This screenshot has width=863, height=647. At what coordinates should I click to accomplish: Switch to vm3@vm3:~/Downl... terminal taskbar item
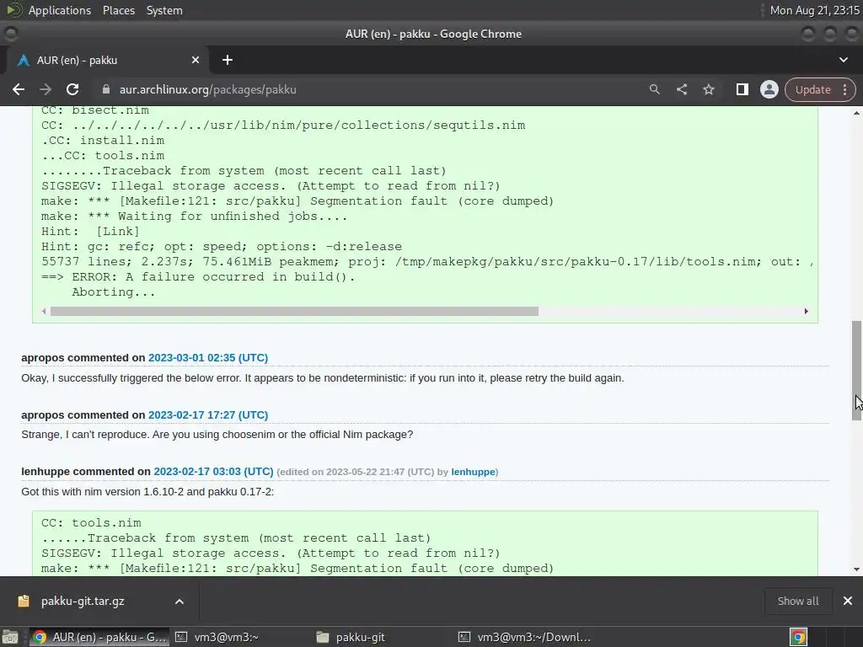click(x=524, y=637)
